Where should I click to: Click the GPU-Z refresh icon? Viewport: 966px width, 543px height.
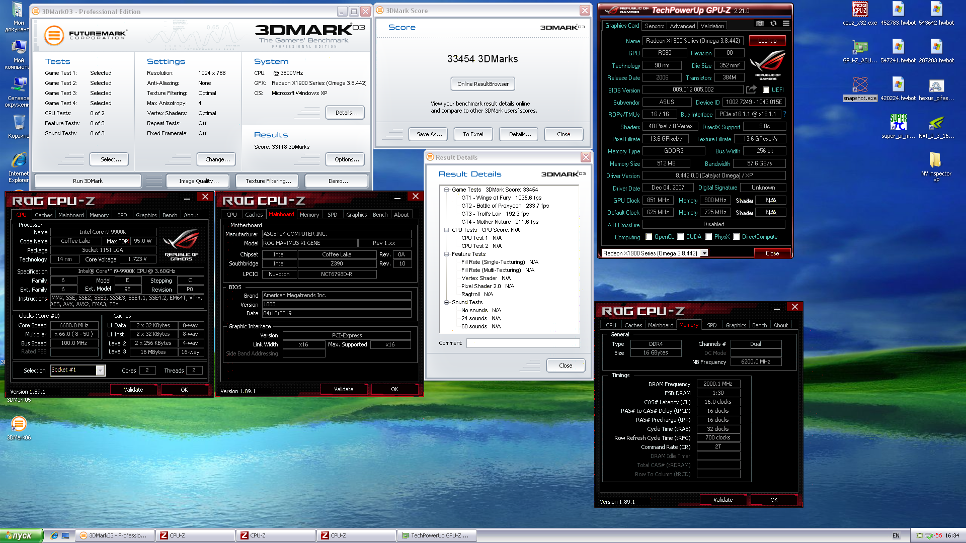click(773, 24)
